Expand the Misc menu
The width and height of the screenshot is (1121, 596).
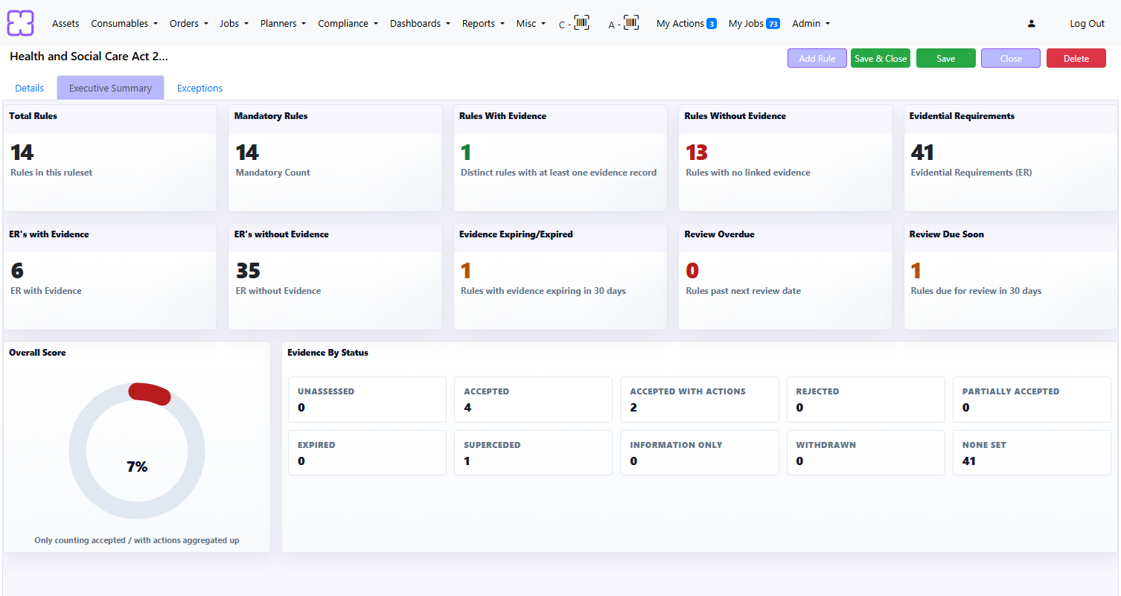pos(531,24)
